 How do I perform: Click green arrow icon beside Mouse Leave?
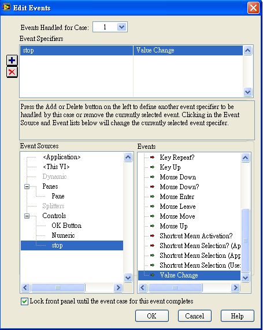pyautogui.click(x=152, y=207)
